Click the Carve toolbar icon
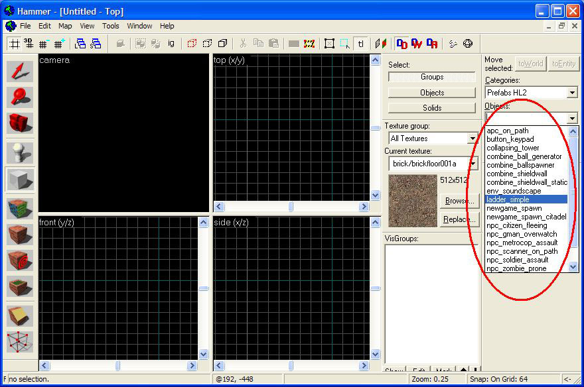This screenshot has height=387, width=584. (120, 44)
